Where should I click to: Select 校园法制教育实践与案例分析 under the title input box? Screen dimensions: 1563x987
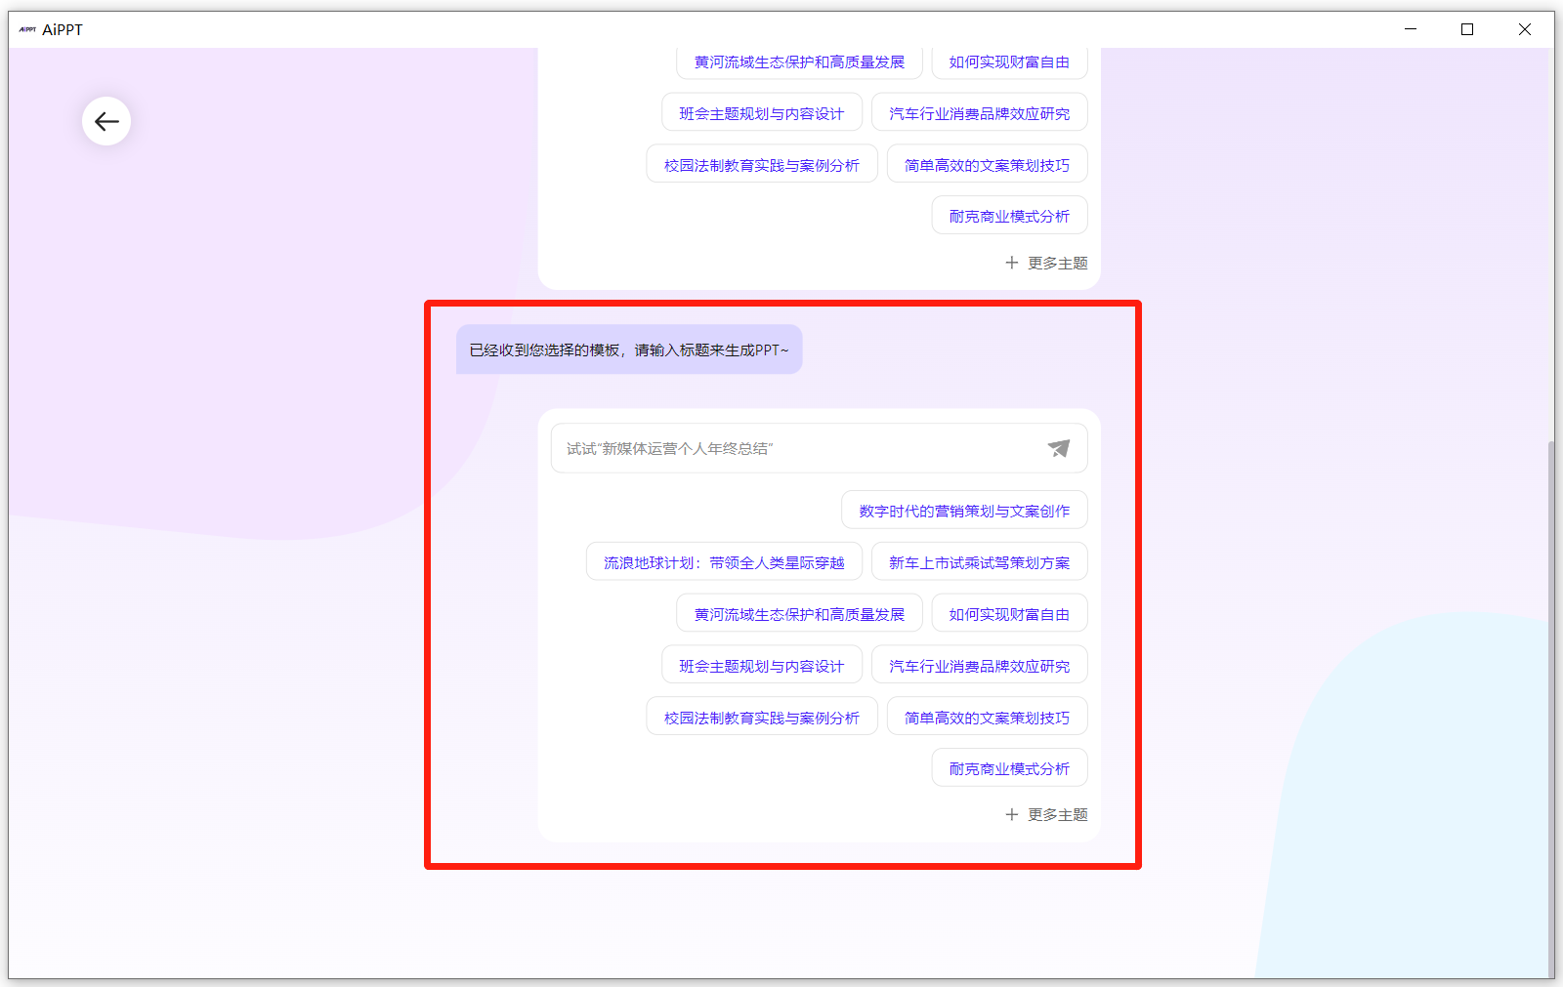762,718
